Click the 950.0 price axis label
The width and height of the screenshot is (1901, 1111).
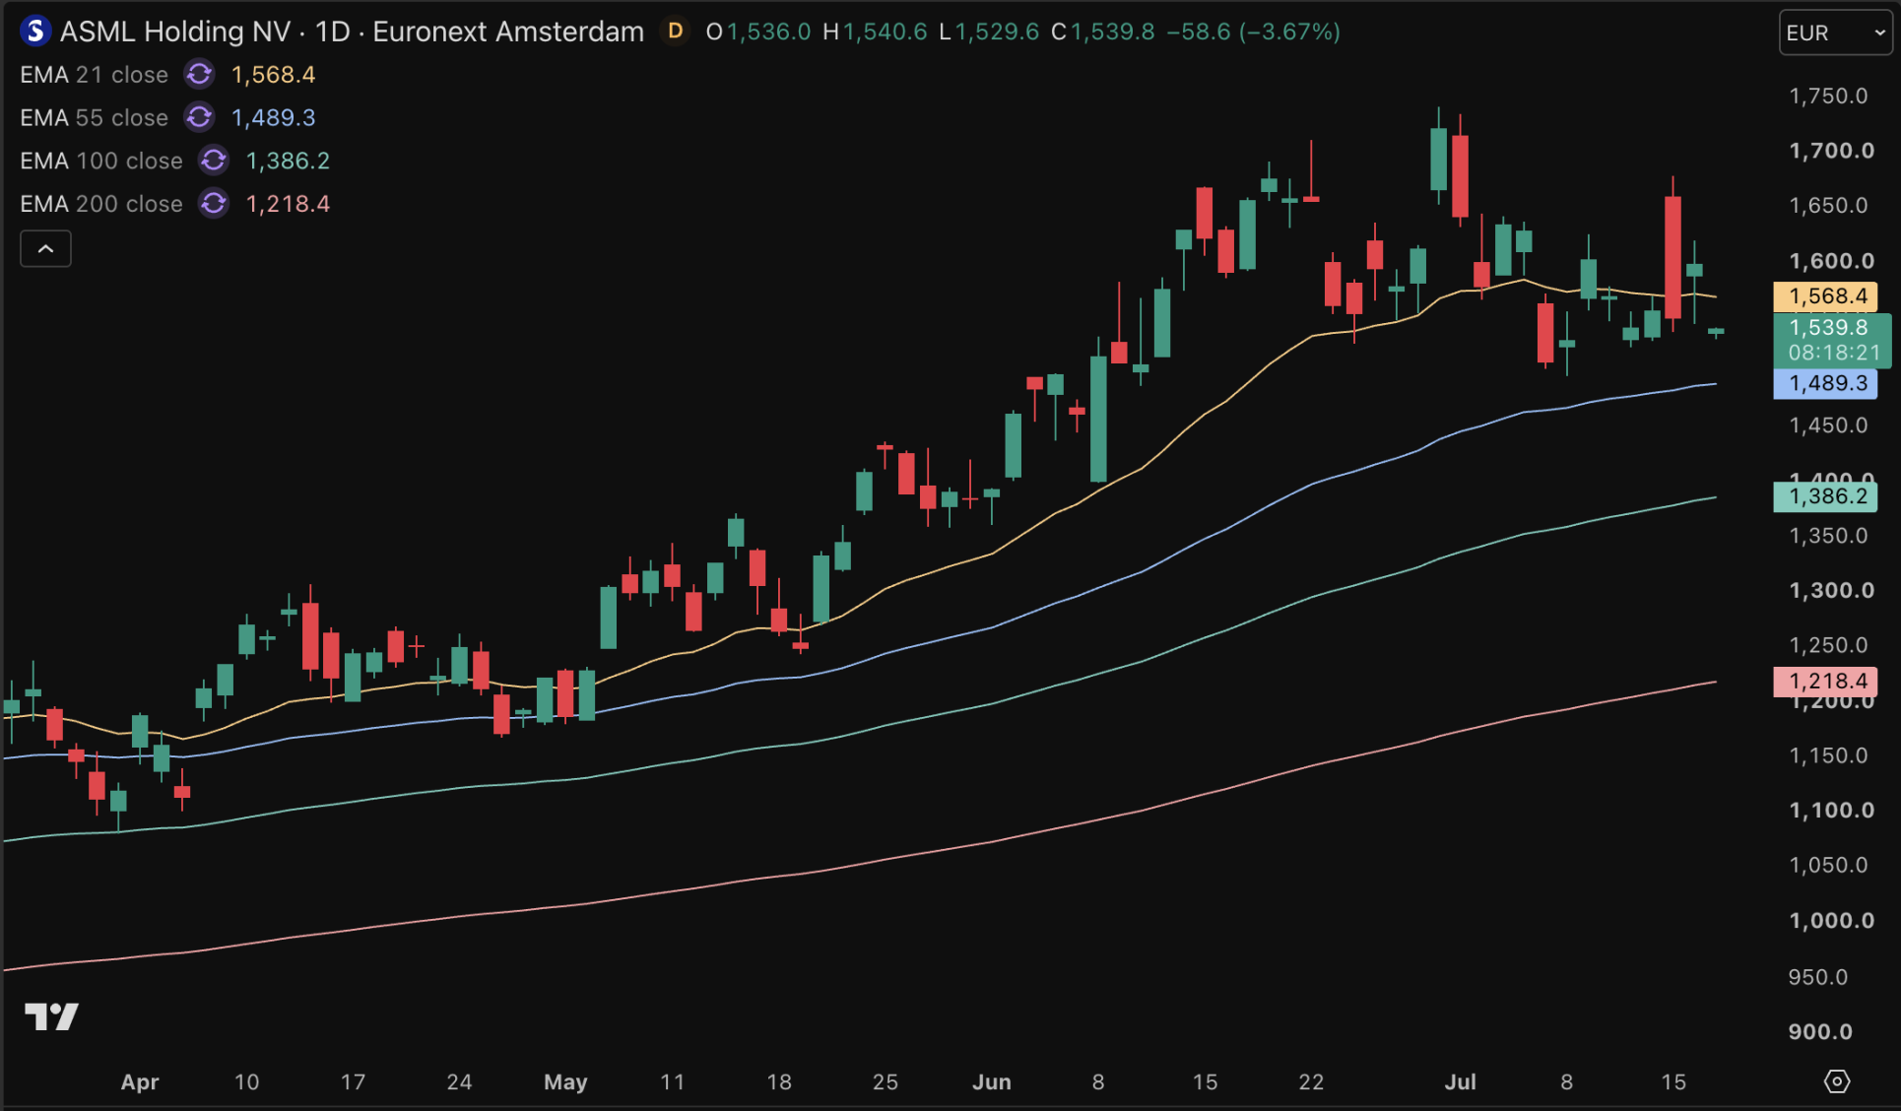1818,977
